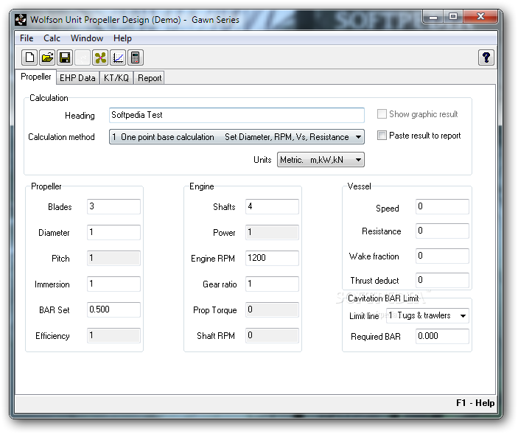Click the New file toolbar icon
This screenshot has height=434, width=518.
pyautogui.click(x=29, y=57)
